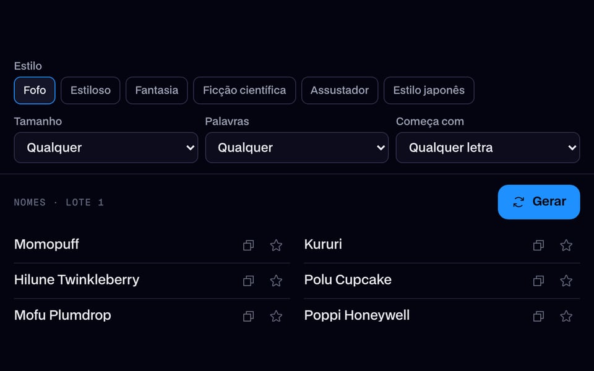
Task: Star the name Mofu Plumdrop
Action: [276, 316]
